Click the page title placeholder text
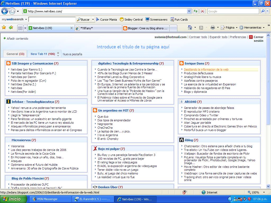Viewport: 271px width, 203px height. tap(133, 47)
